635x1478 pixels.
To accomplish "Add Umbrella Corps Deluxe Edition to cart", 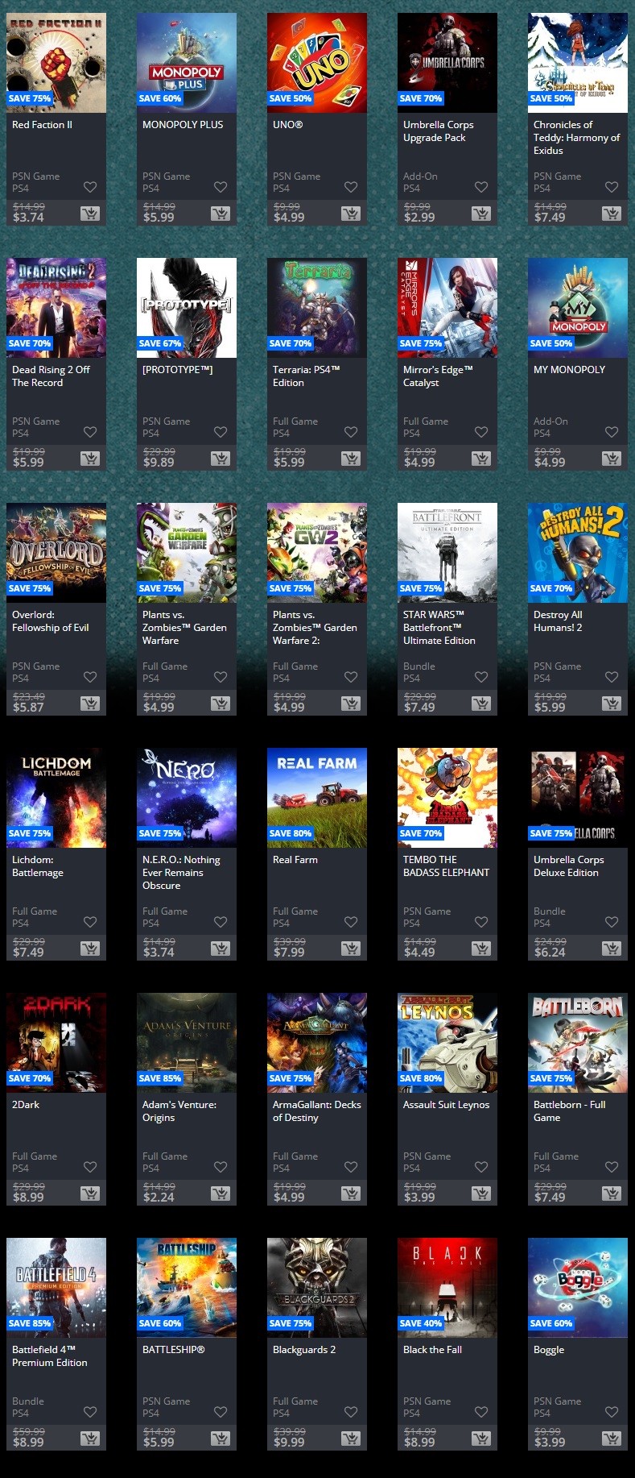I will click(612, 949).
